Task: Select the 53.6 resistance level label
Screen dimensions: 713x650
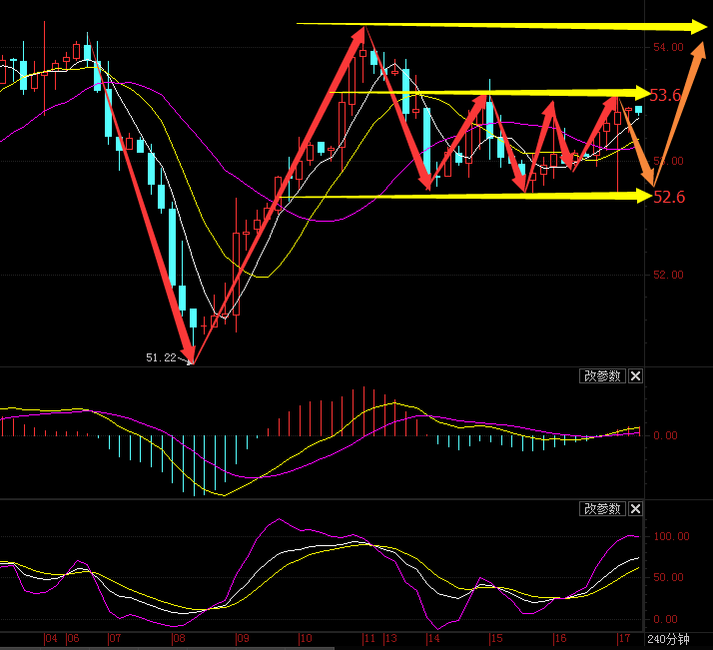Action: (666, 96)
